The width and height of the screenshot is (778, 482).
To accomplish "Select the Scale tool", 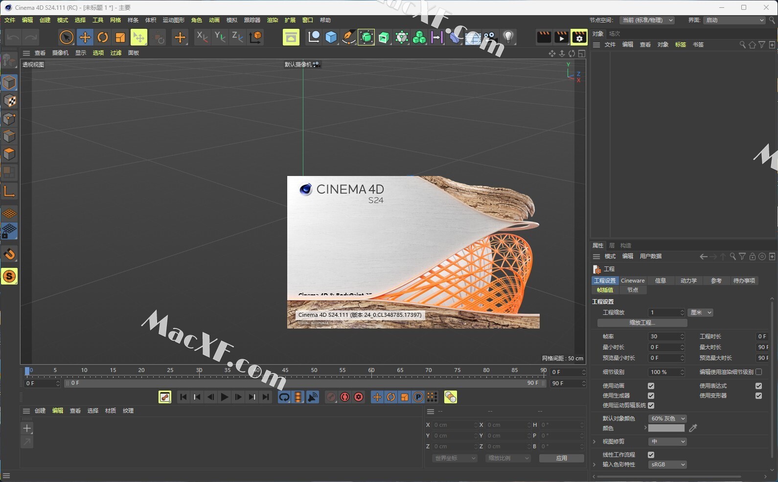I will click(x=120, y=38).
